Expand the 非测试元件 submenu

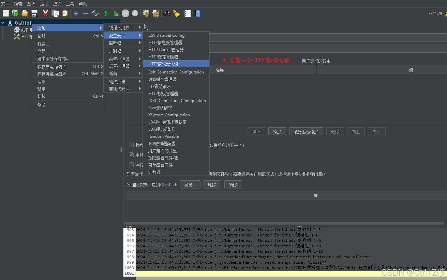click(x=123, y=89)
